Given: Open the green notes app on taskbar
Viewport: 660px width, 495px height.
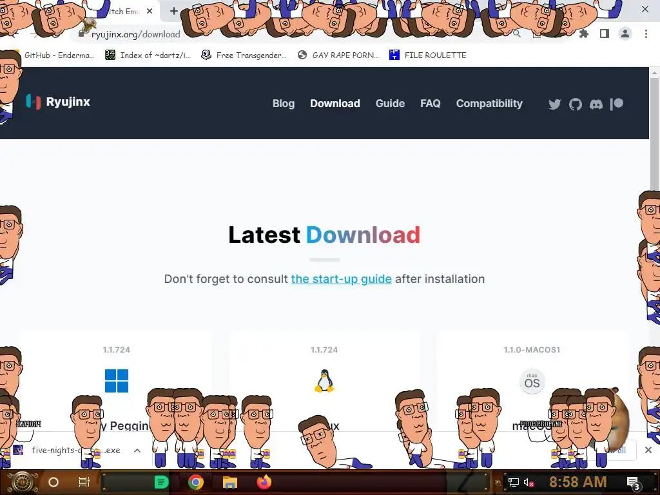Looking at the screenshot, I should [161, 482].
